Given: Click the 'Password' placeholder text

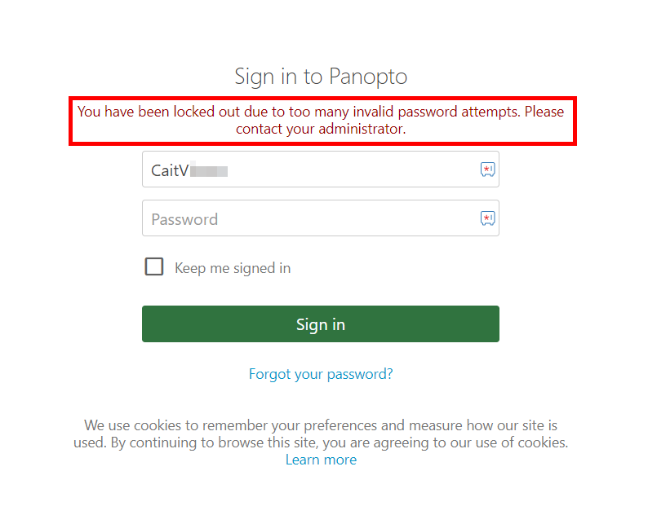Looking at the screenshot, I should tap(184, 219).
